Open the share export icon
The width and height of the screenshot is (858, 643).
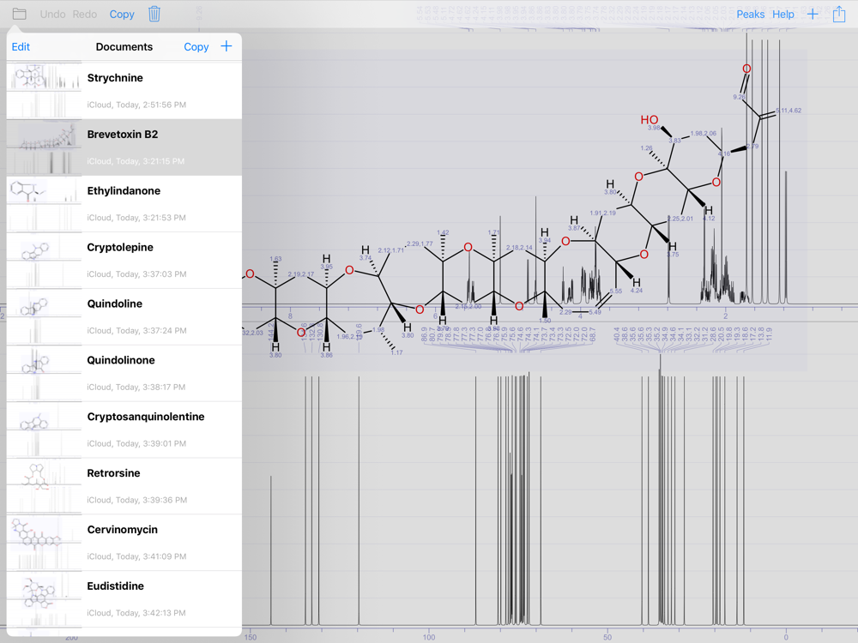tap(839, 14)
